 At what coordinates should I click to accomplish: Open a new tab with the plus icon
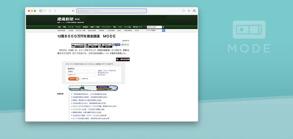click(189, 11)
